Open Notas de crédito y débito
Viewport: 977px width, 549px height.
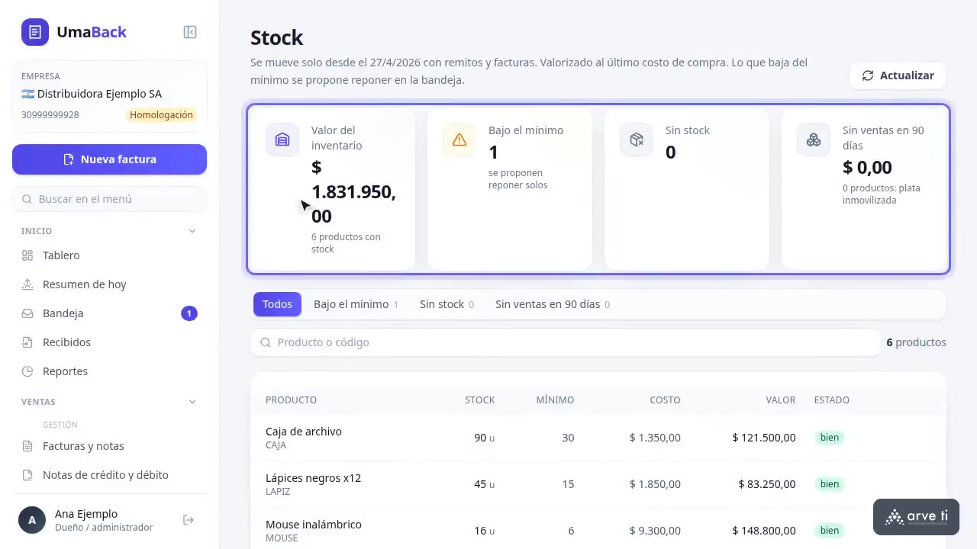[x=109, y=475]
